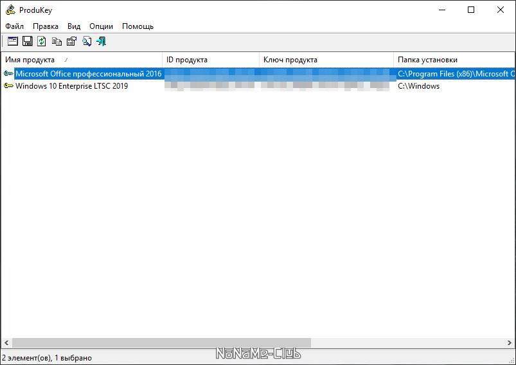Viewport: 516px width, 365px height.
Task: Open the Properties toolbar icon
Action: 71,41
